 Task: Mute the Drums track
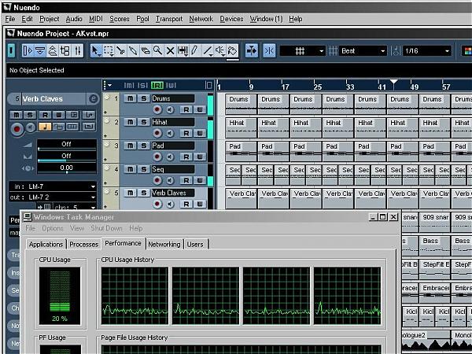[x=131, y=98]
